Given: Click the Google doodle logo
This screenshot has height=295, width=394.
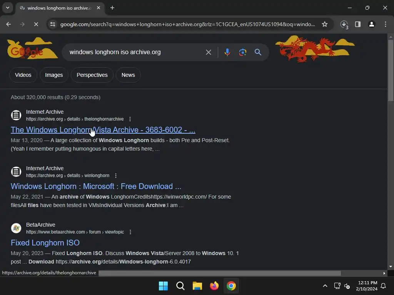Looking at the screenshot, I should coord(32,48).
